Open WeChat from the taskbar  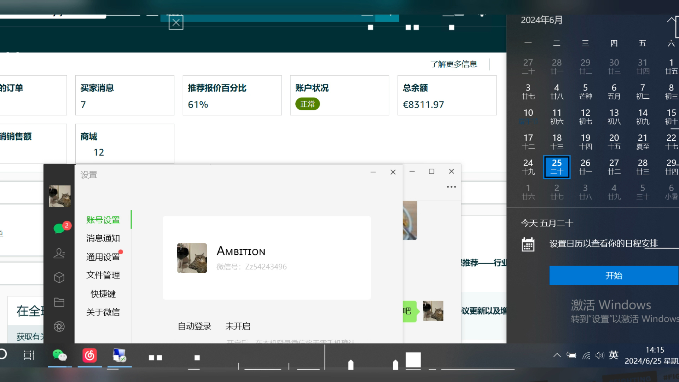click(x=59, y=355)
